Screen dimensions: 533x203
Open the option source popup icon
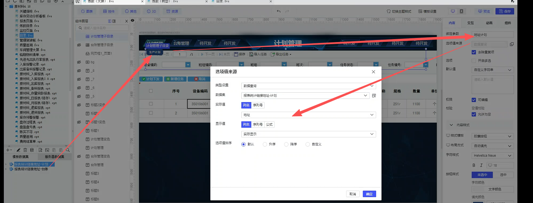512,44
